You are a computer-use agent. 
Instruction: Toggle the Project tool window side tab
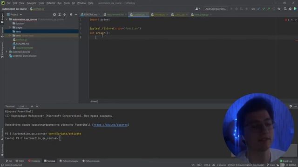coord(2,19)
